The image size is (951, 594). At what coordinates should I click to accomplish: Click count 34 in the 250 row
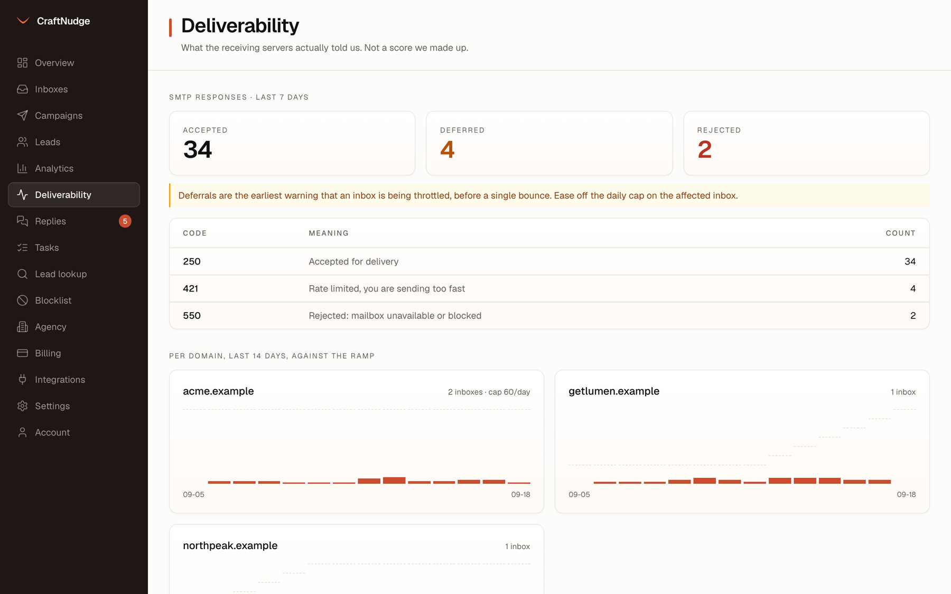tap(910, 261)
